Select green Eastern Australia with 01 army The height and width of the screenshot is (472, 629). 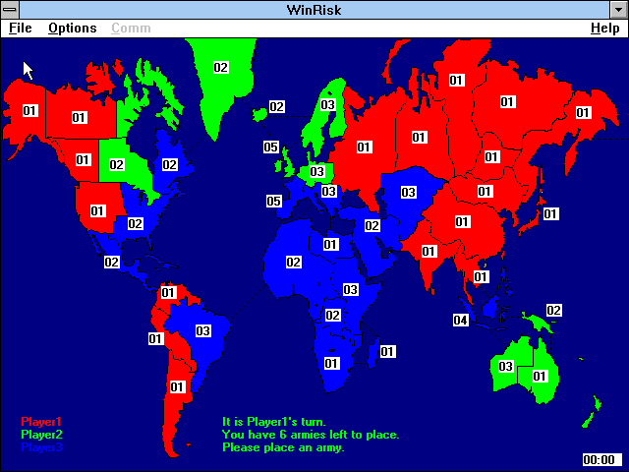click(540, 376)
